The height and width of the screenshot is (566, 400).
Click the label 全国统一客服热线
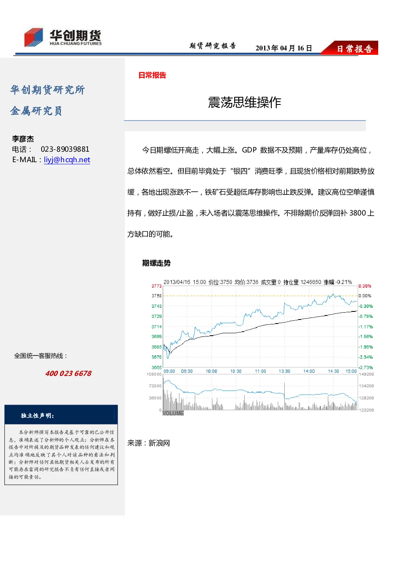pos(40,356)
